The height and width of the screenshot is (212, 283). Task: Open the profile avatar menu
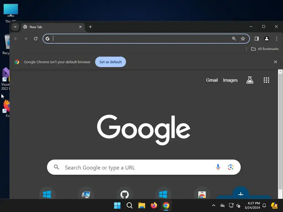[267, 39]
